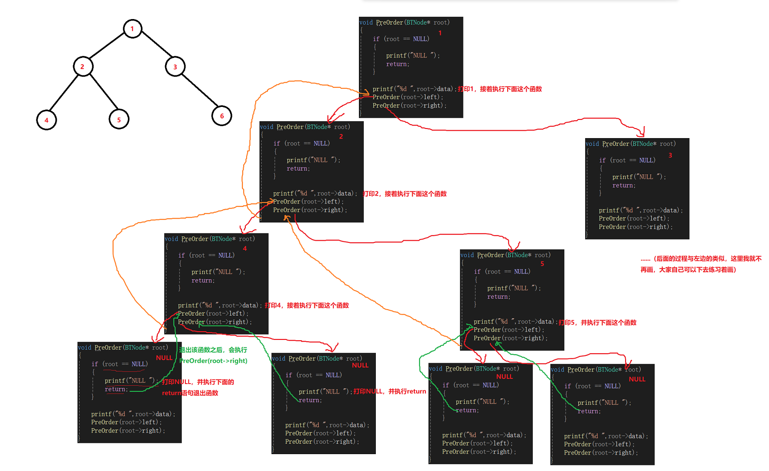Click function header 'void PreOrder' in box 5
769x471 pixels.
[x=482, y=255]
